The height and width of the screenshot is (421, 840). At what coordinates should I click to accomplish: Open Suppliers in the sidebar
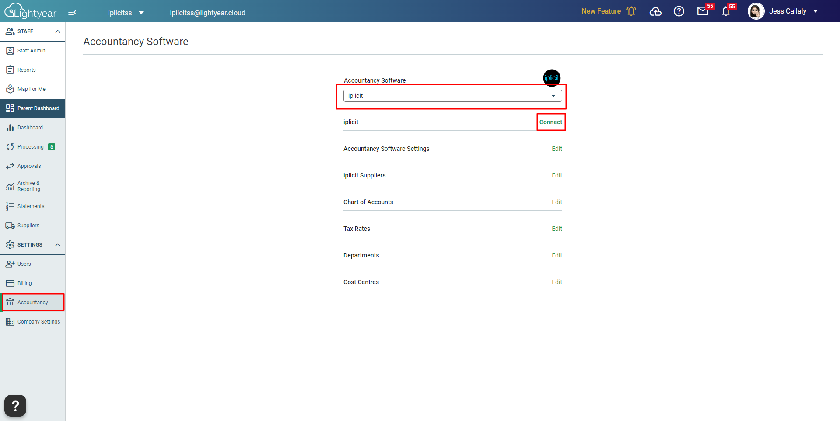pyautogui.click(x=33, y=226)
